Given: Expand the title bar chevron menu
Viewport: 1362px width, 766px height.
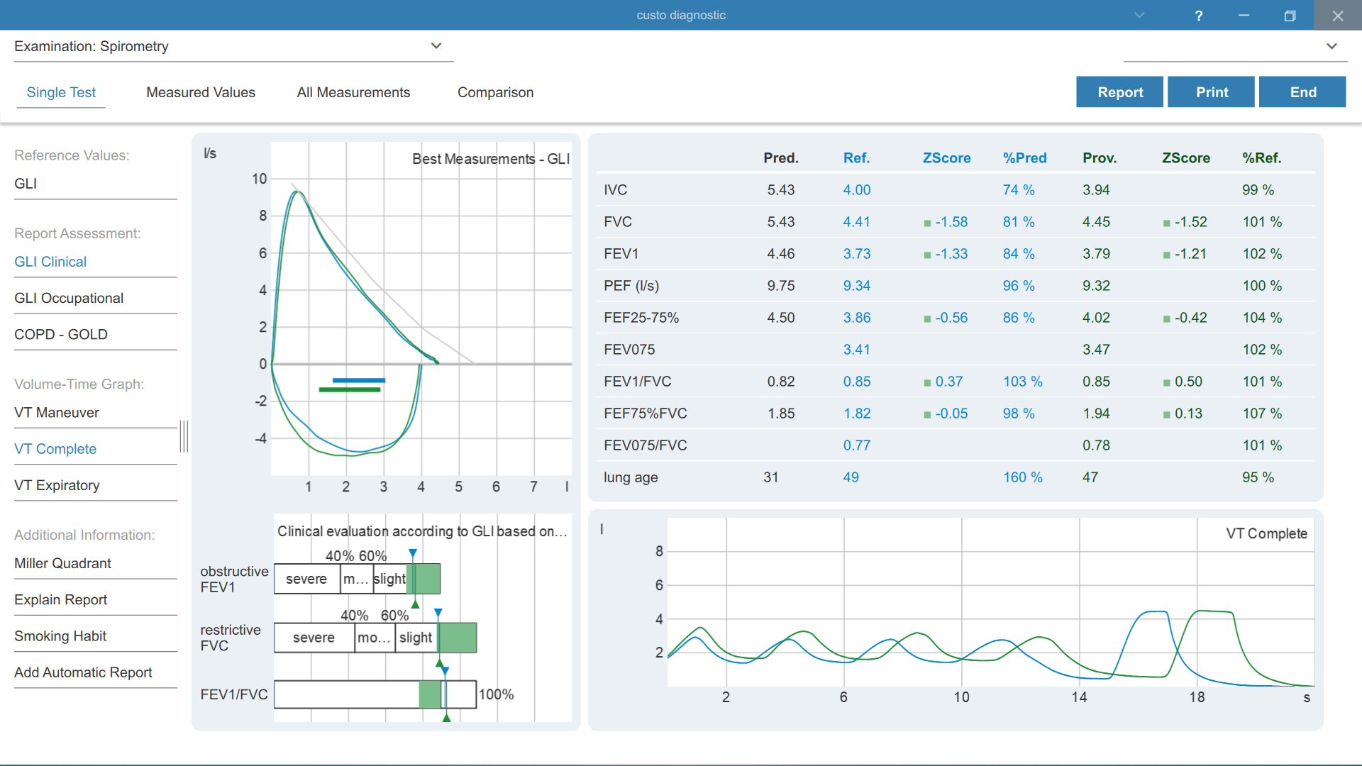Looking at the screenshot, I should point(1139,16).
